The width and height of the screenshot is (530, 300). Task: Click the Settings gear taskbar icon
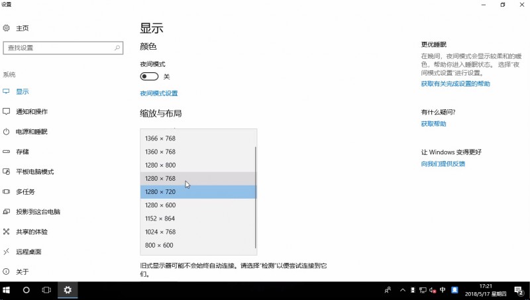(68, 290)
